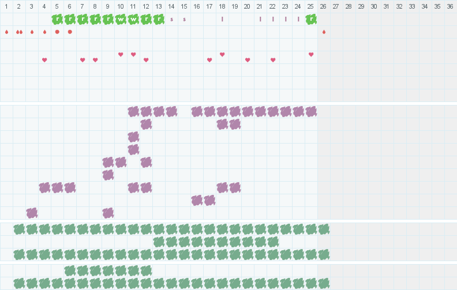
Task: Click the day 1 column header
Action: pos(6,6)
